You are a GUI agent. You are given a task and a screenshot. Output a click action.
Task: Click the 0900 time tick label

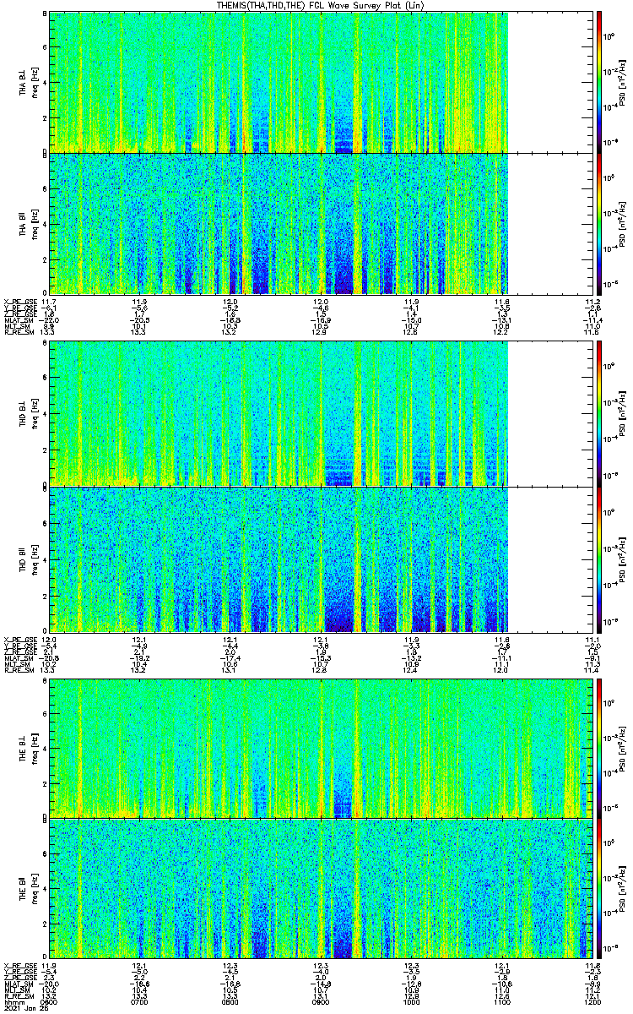(x=321, y=1001)
